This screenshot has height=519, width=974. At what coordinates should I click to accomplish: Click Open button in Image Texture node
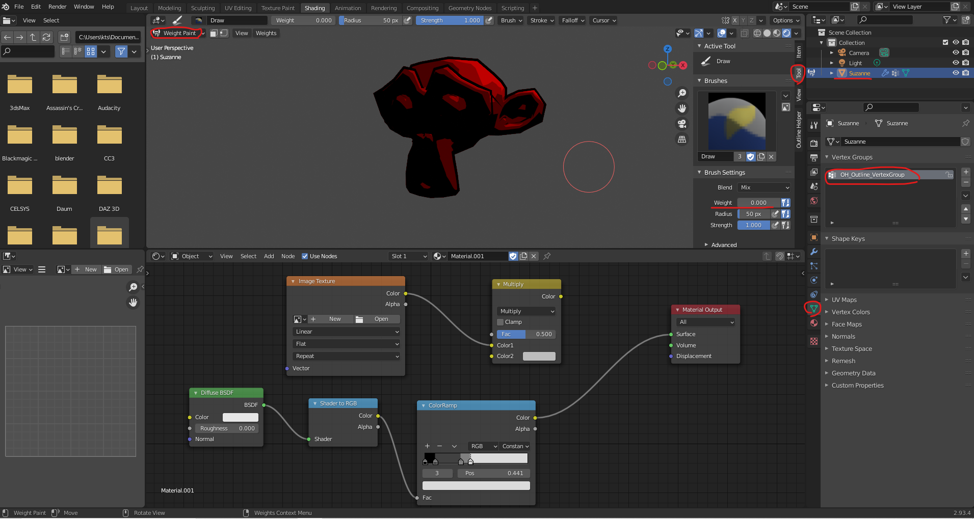(376, 319)
